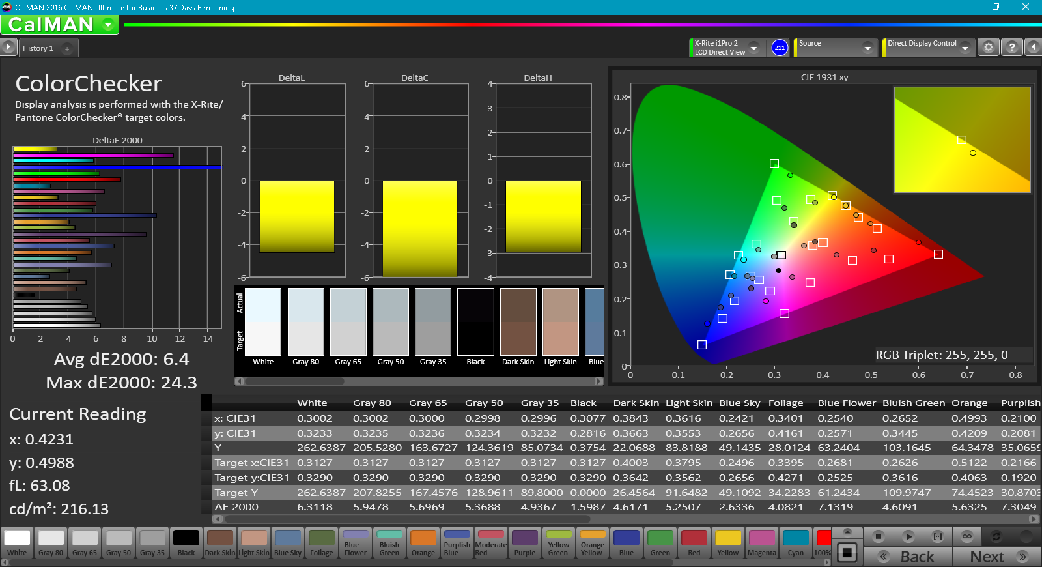The image size is (1042, 567).
Task: Select the Purple pattern swatch
Action: tap(525, 542)
